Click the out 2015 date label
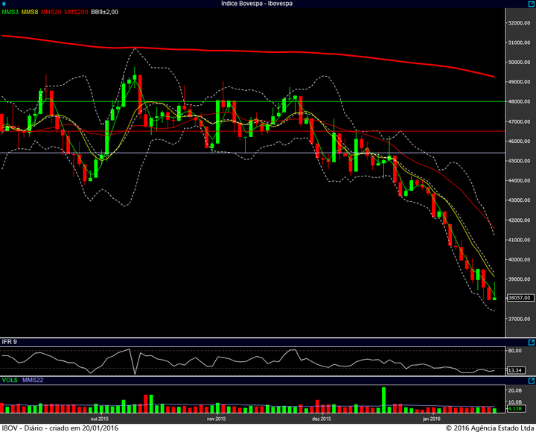This screenshot has width=536, height=432. [100, 419]
